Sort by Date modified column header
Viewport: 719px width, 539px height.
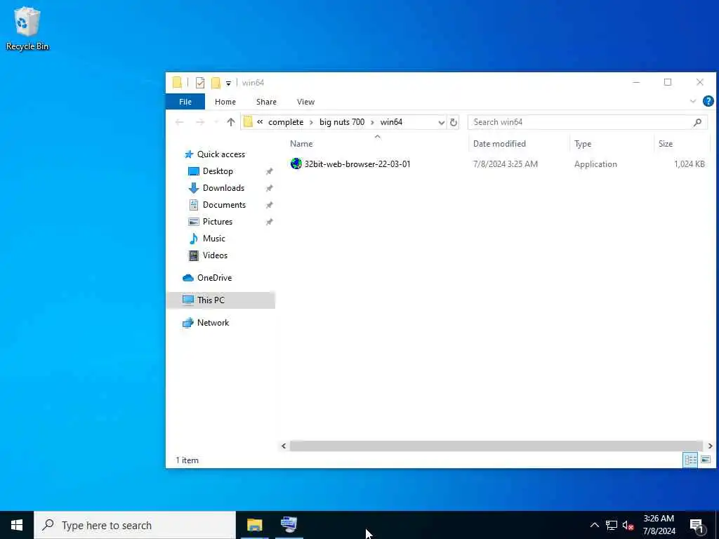pos(499,143)
